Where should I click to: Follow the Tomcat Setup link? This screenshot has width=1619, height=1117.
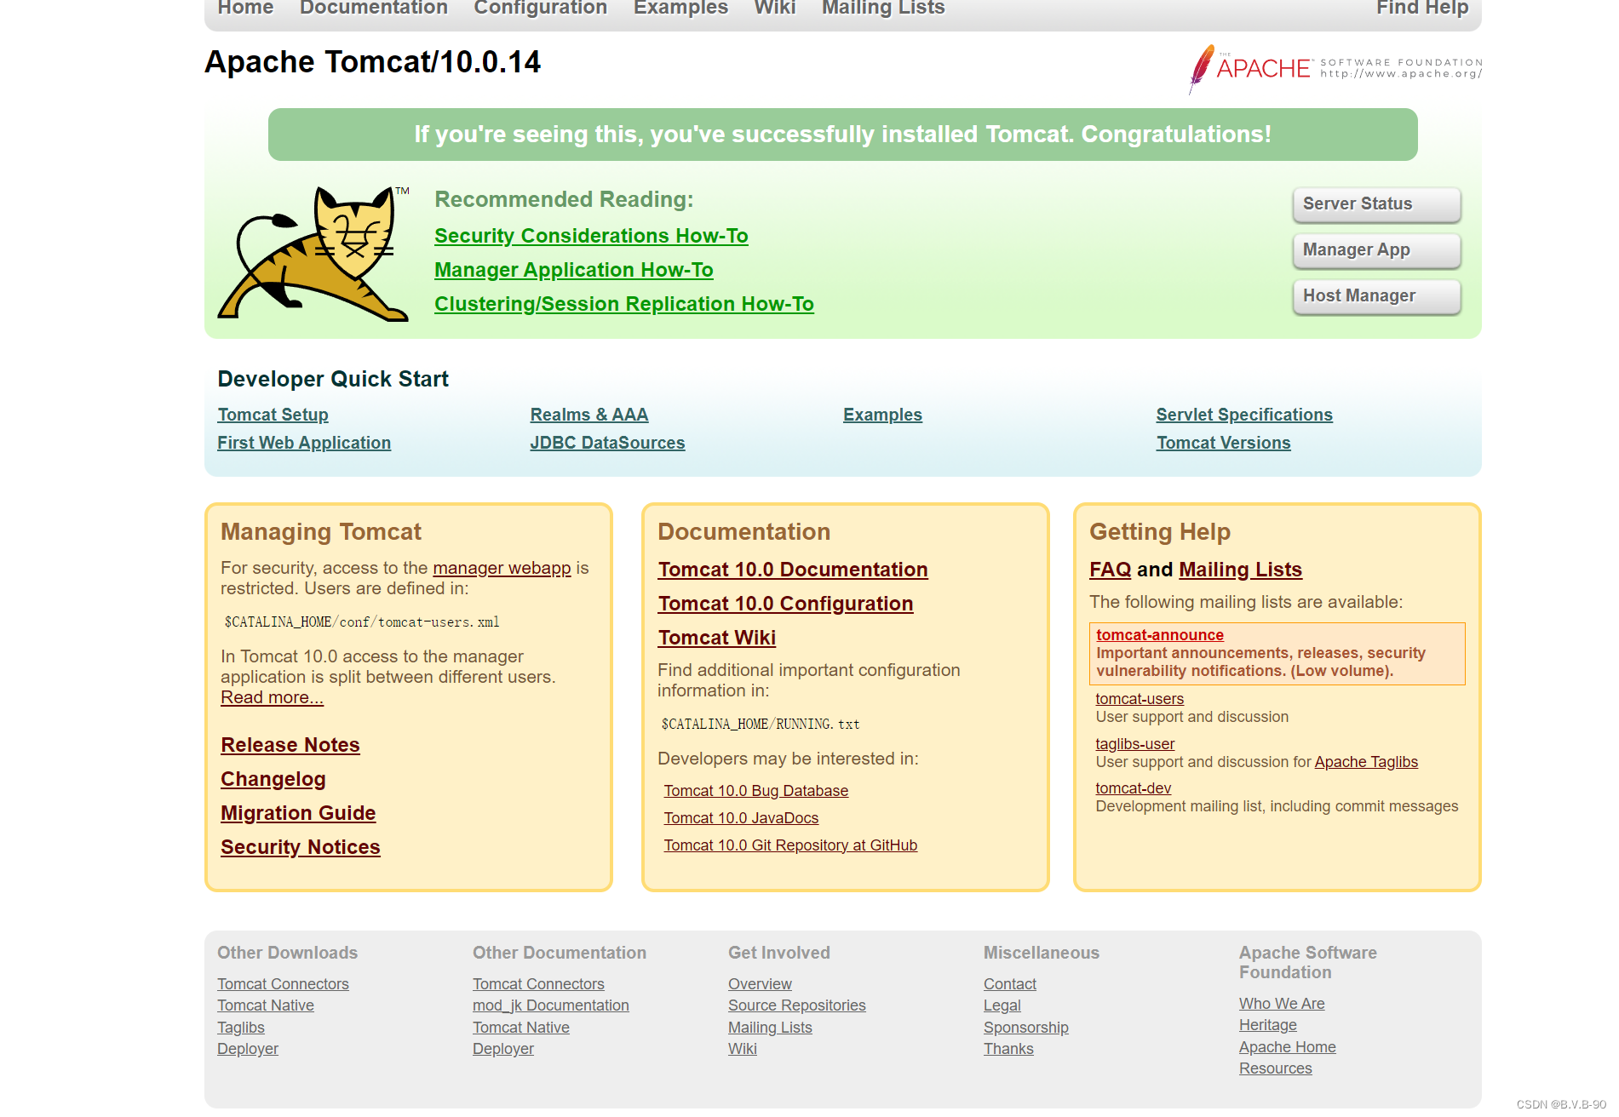coord(273,415)
